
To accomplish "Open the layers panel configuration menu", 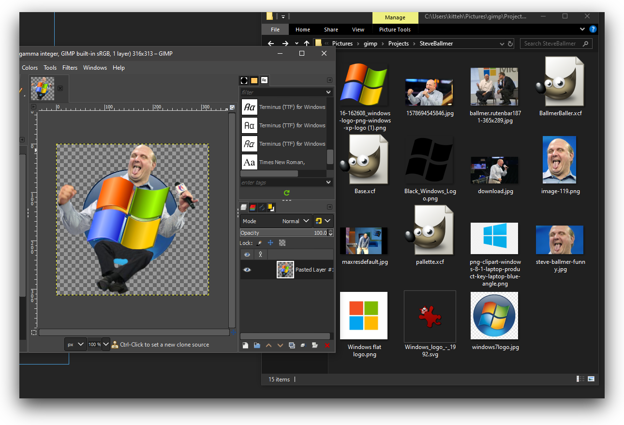I will (330, 207).
